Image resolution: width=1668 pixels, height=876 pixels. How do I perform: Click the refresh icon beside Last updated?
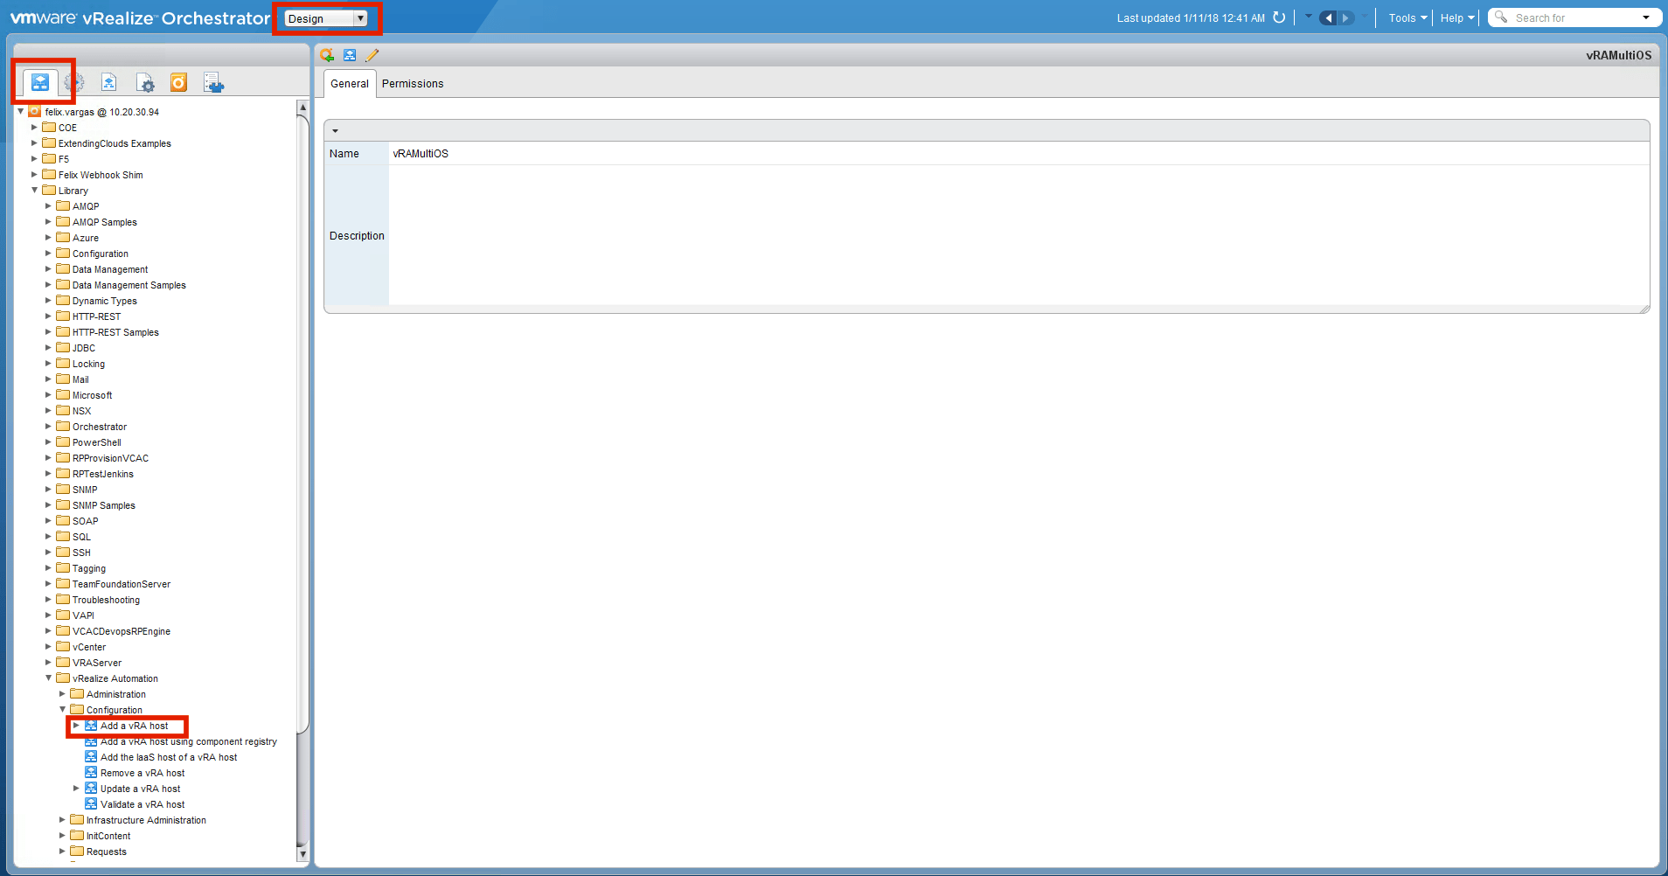click(x=1279, y=17)
